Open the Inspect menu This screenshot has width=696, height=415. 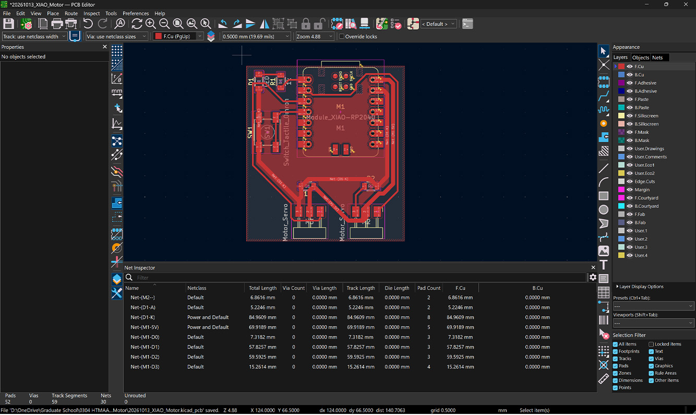click(x=91, y=14)
